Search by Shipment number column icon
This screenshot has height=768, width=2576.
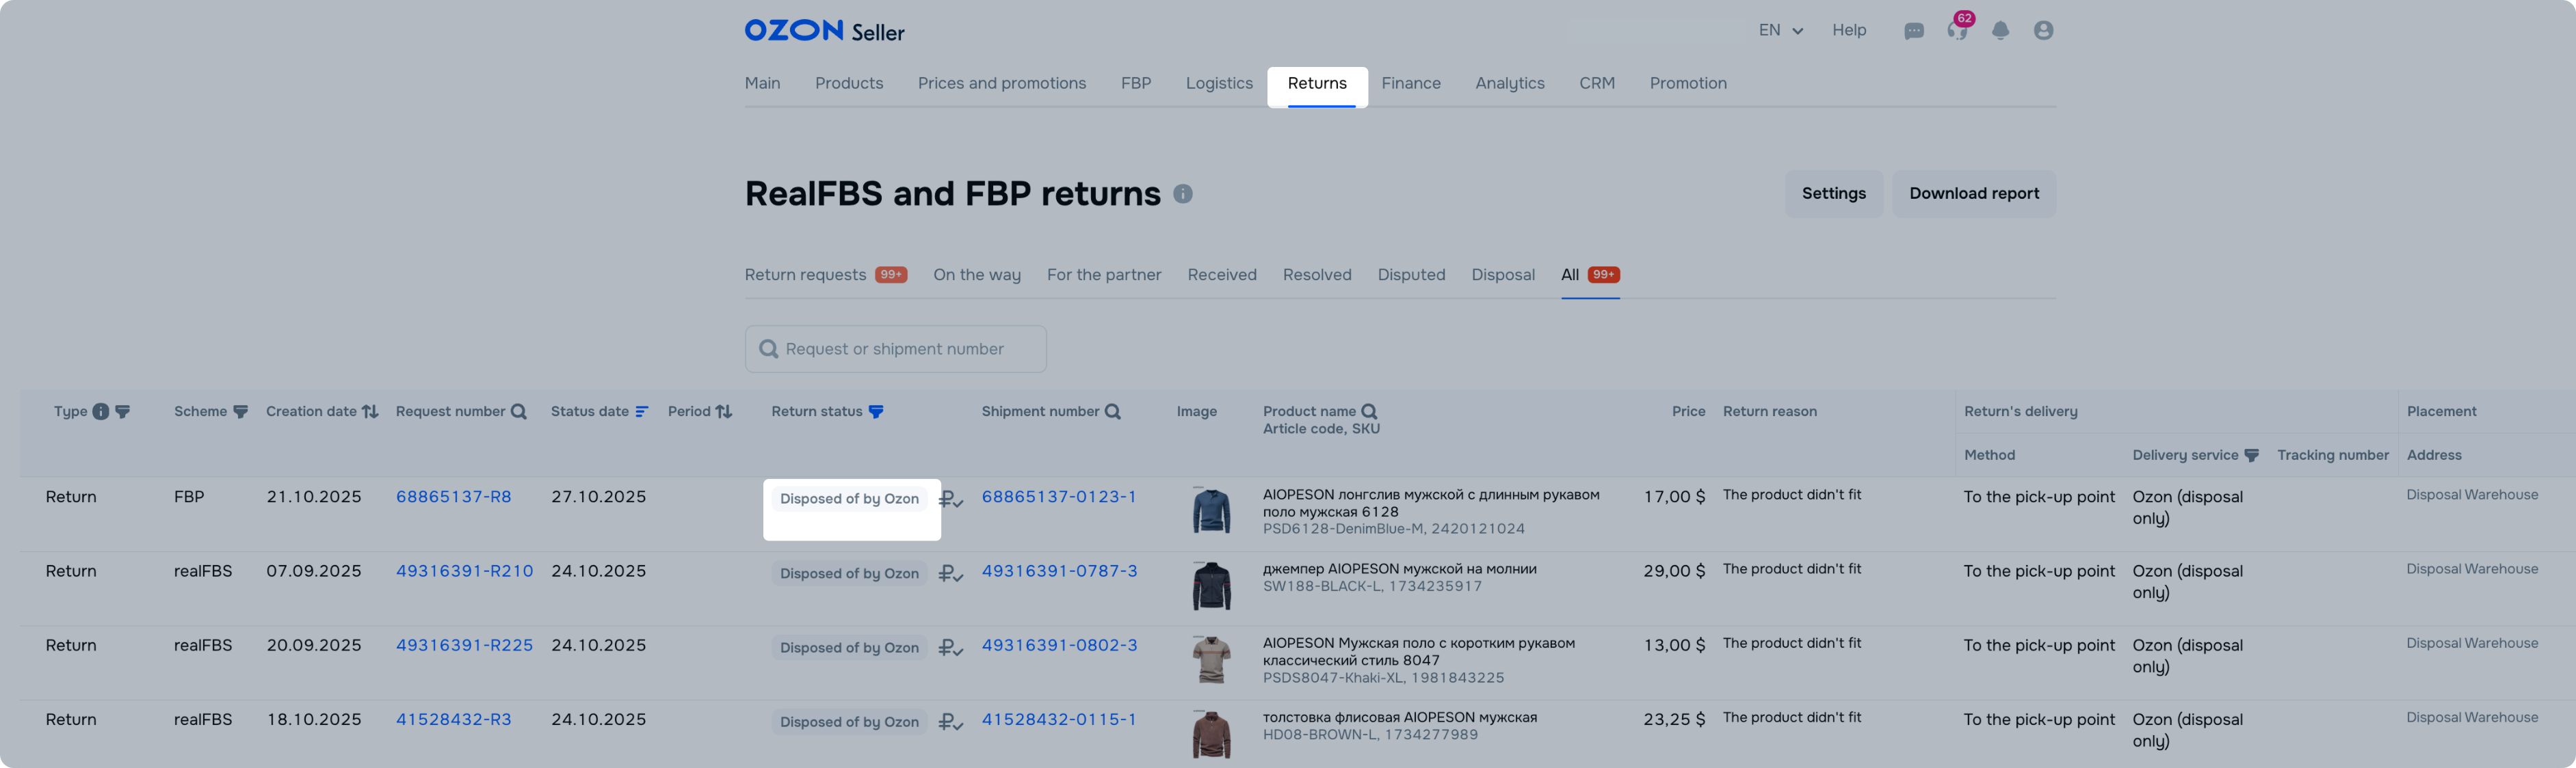tap(1112, 411)
